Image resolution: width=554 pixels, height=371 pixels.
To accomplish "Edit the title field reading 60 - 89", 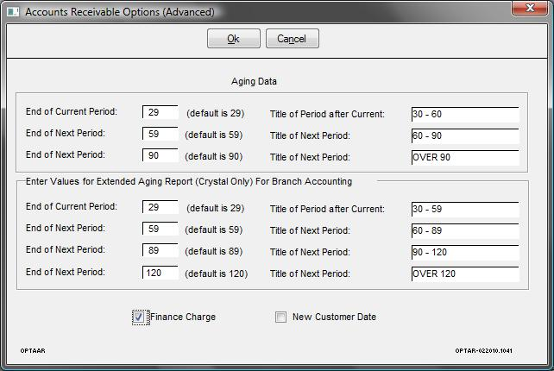I will pyautogui.click(x=465, y=230).
